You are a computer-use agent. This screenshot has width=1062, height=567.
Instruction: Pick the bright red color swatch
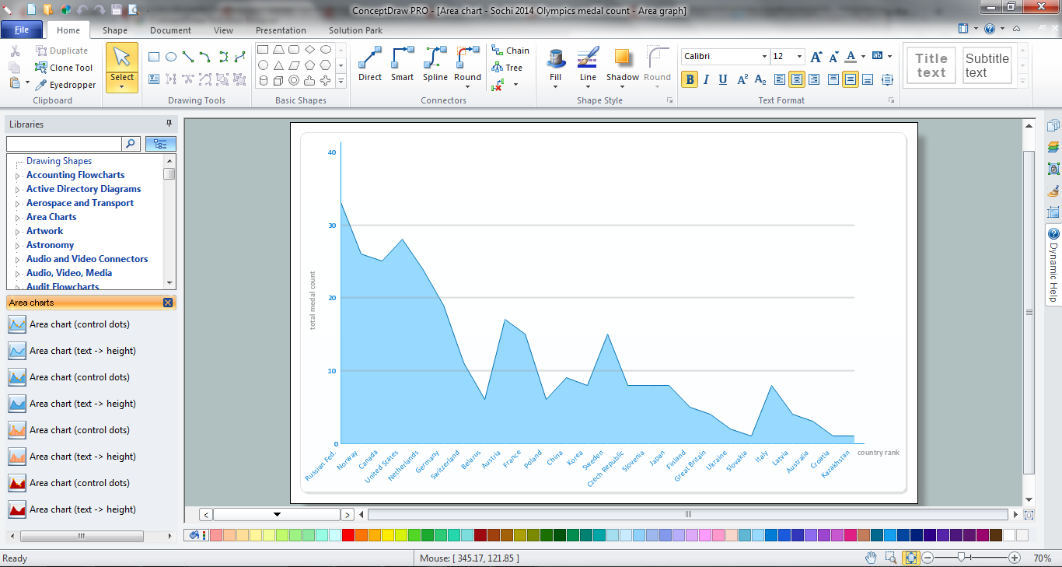click(x=348, y=535)
